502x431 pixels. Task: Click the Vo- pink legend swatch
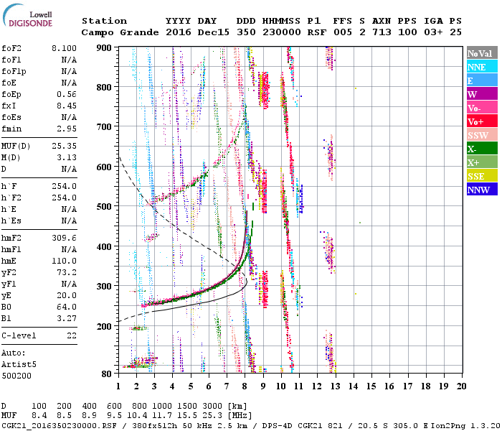coord(482,108)
